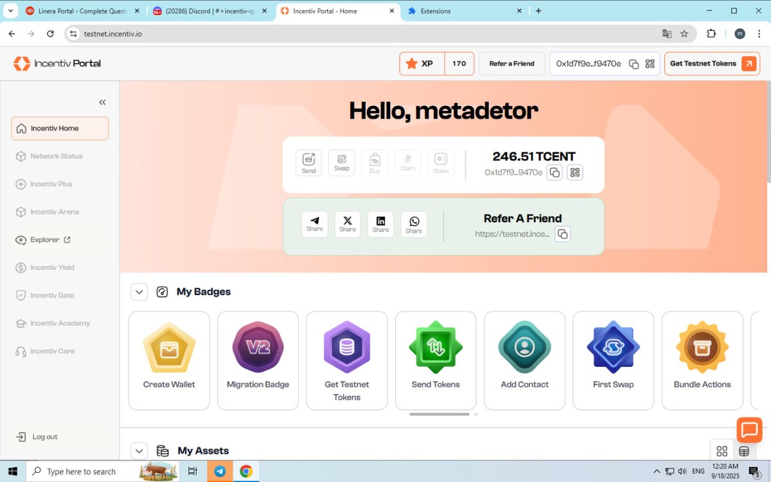Bookmark this page with star icon
The height and width of the screenshot is (482, 771).
pos(684,34)
